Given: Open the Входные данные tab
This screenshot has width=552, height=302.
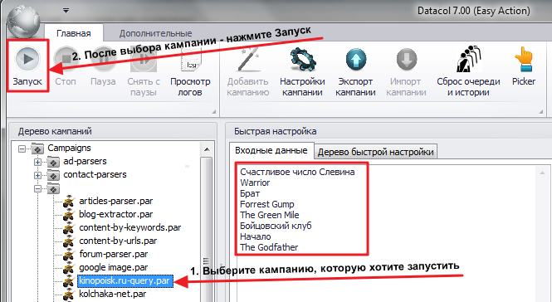Looking at the screenshot, I should tap(271, 150).
